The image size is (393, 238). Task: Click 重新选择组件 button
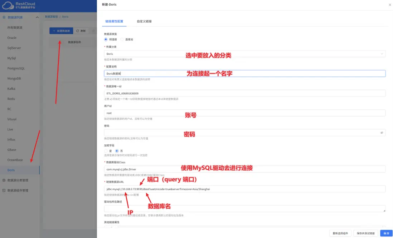pos(340,233)
